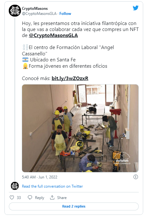Like the tweet with the heart icon
The width and height of the screenshot is (146, 218).
click(12, 197)
